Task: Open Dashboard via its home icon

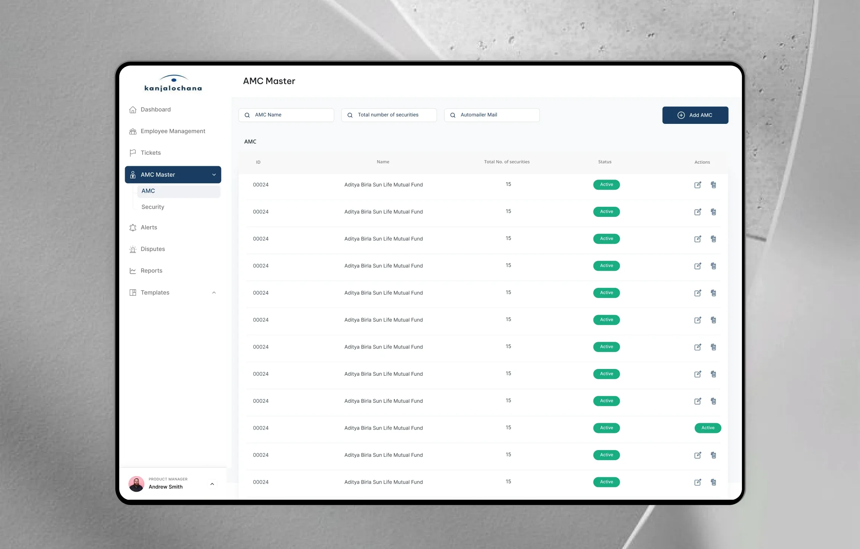Action: point(133,110)
